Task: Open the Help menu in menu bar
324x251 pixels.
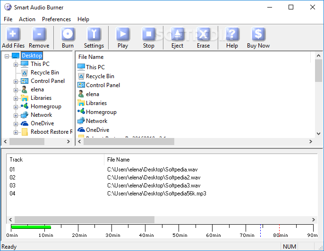Action: 83,19
